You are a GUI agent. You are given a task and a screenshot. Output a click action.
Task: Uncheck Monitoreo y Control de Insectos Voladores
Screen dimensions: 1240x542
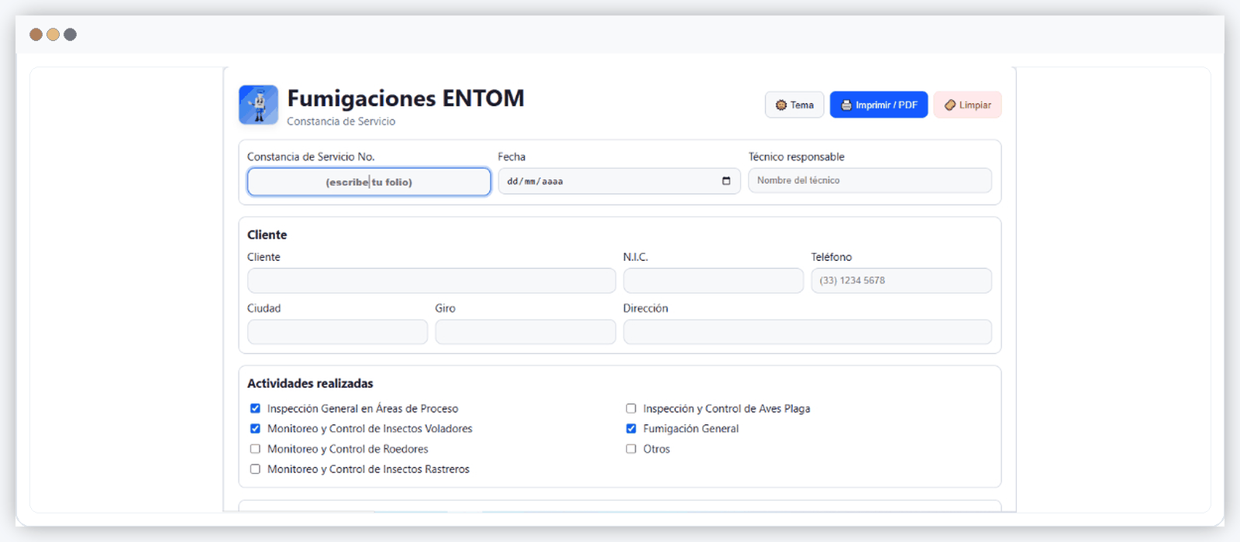click(255, 429)
